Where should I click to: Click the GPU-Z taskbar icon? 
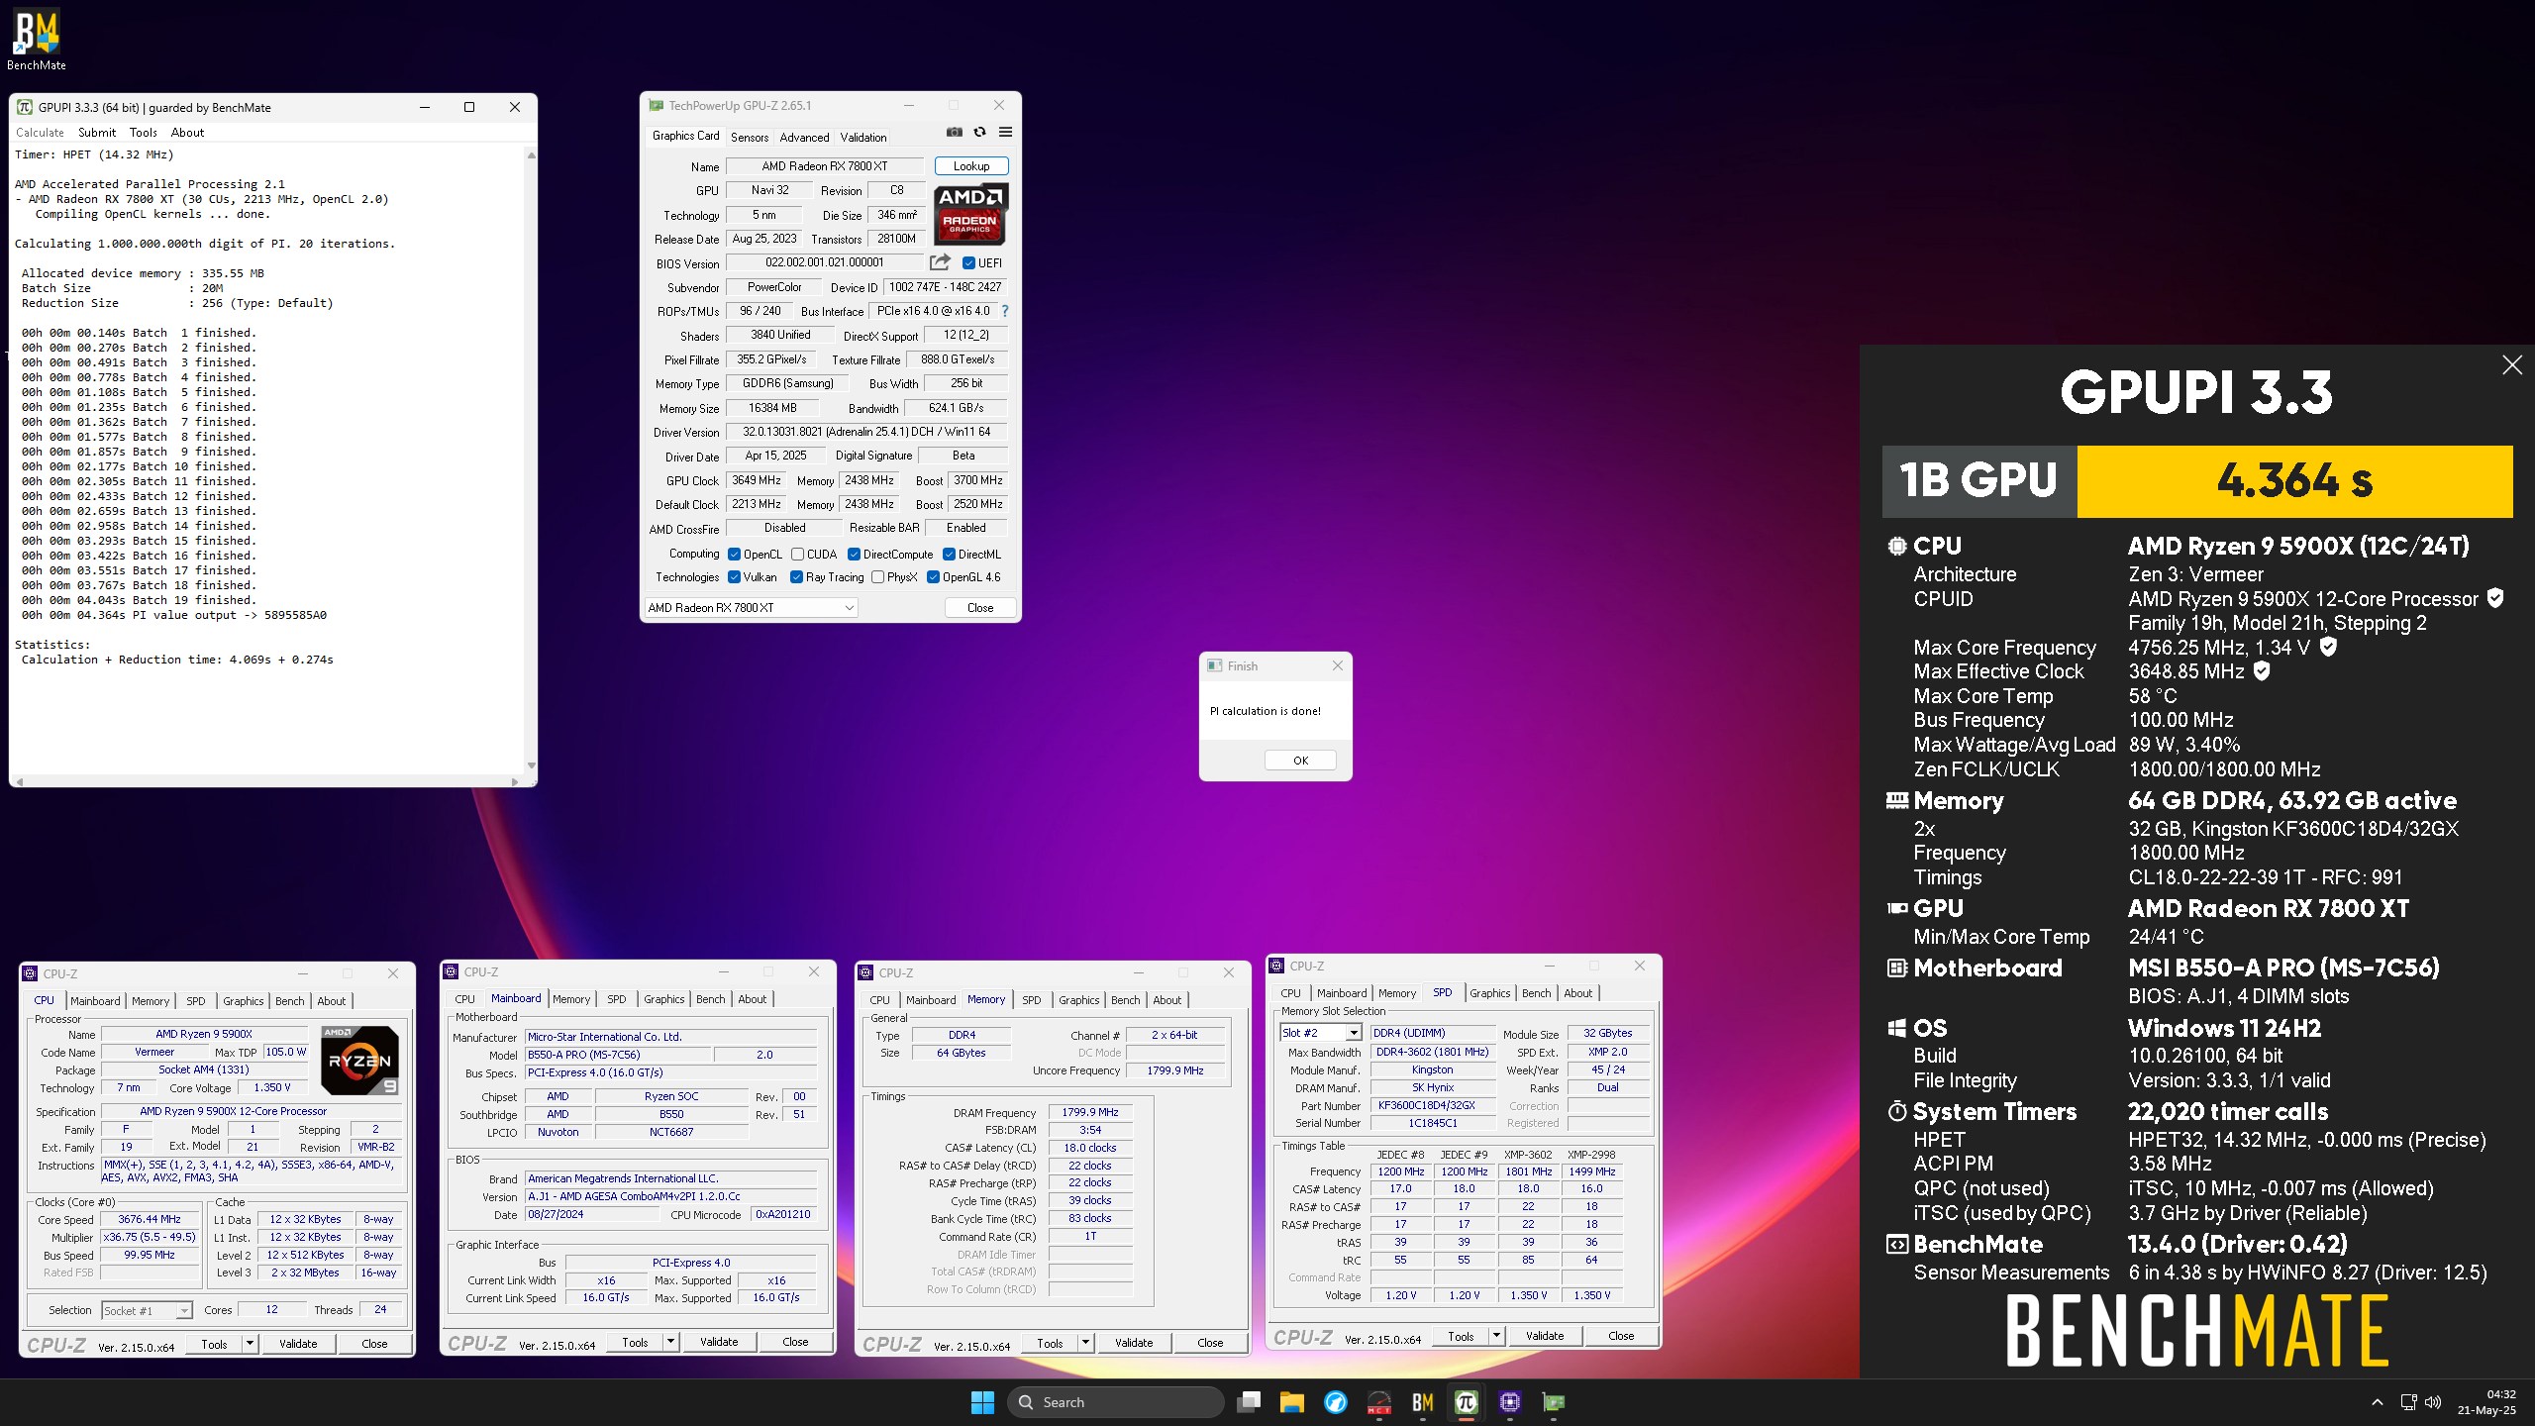[x=1554, y=1402]
